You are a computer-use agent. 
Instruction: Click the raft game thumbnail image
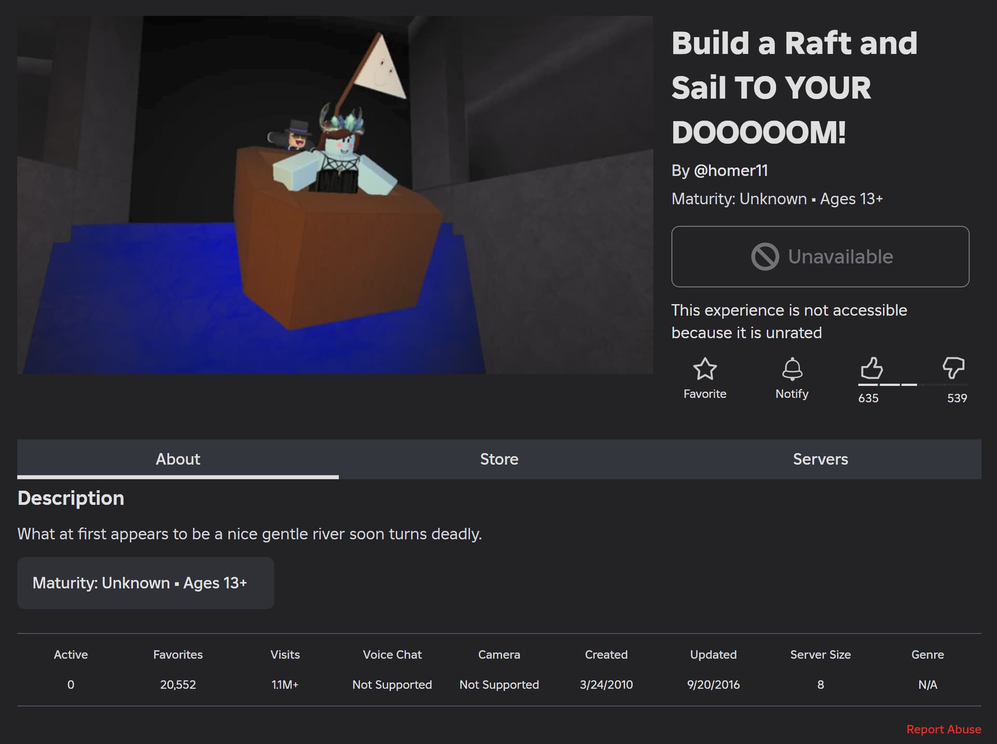coord(335,195)
